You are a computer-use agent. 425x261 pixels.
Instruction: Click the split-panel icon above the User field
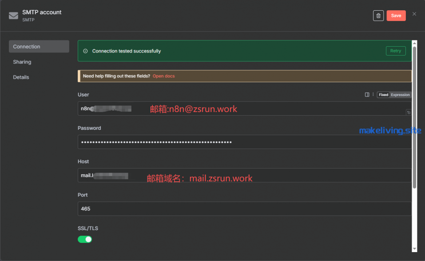point(366,94)
